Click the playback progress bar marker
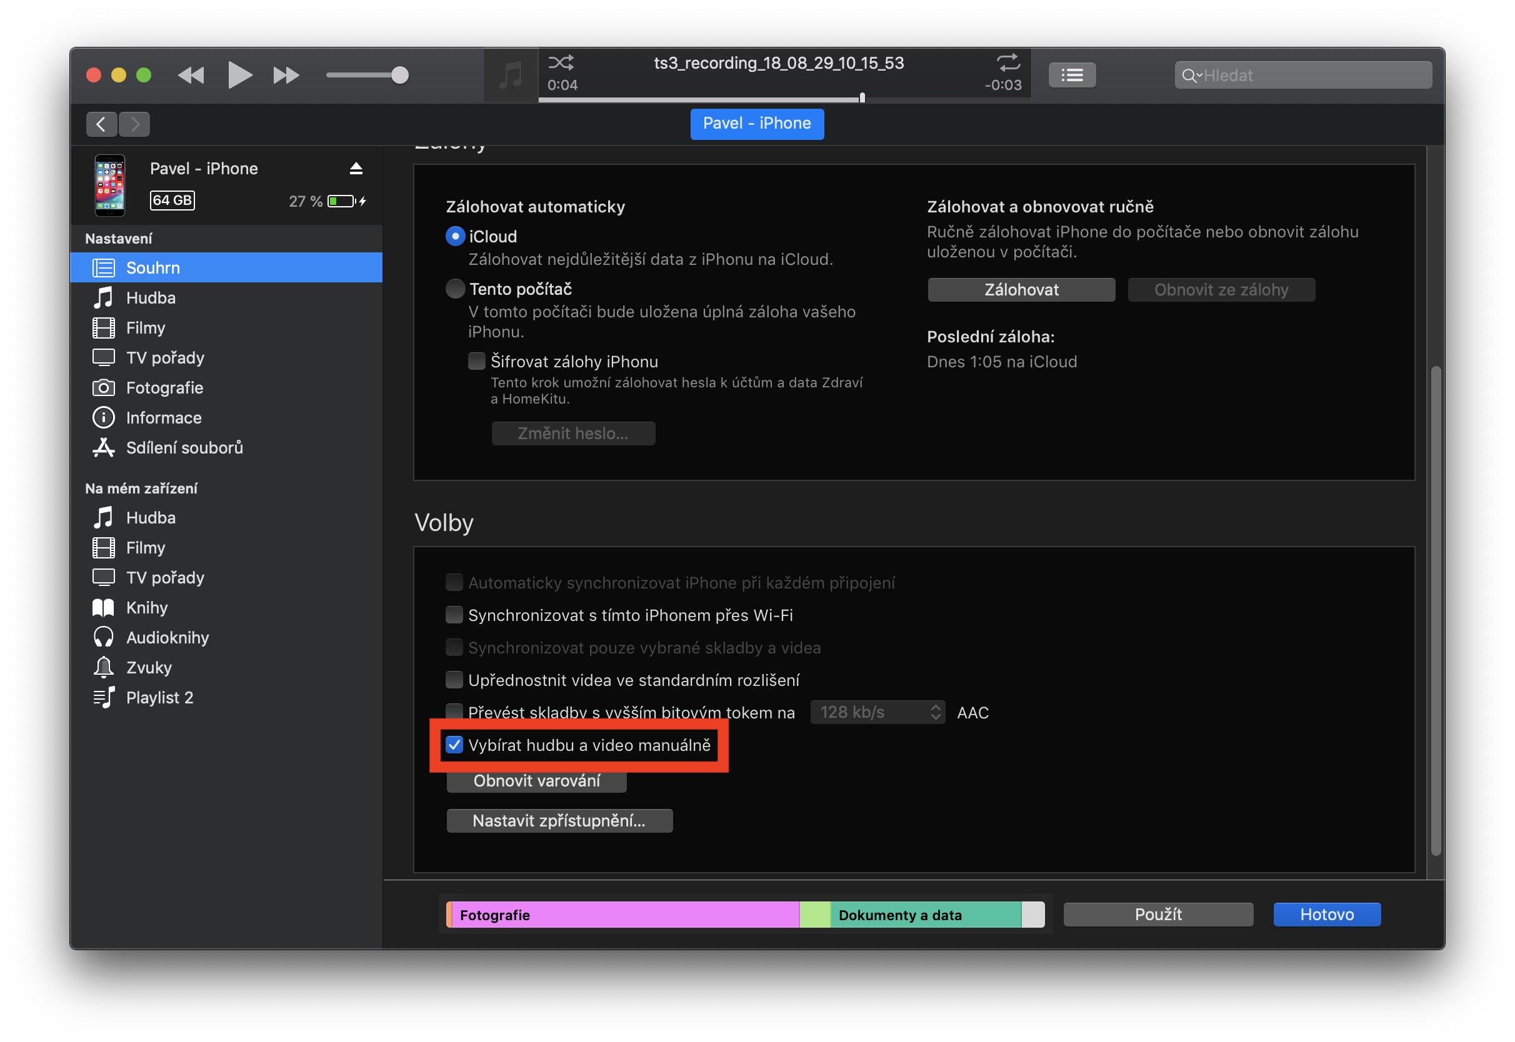 862,98
